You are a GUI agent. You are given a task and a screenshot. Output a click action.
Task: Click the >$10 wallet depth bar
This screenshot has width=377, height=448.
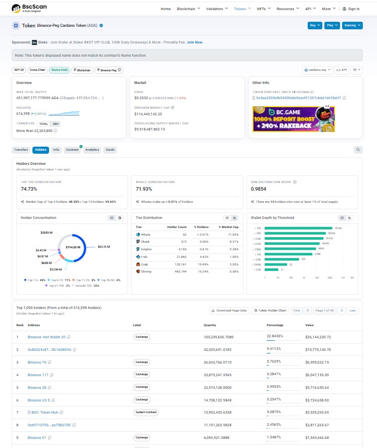point(299,228)
